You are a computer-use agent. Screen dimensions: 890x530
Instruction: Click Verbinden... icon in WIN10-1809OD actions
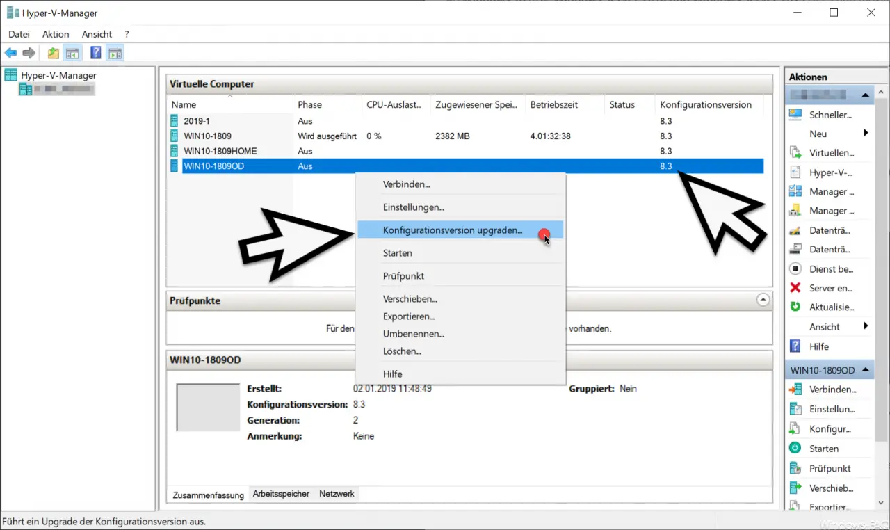click(x=795, y=390)
